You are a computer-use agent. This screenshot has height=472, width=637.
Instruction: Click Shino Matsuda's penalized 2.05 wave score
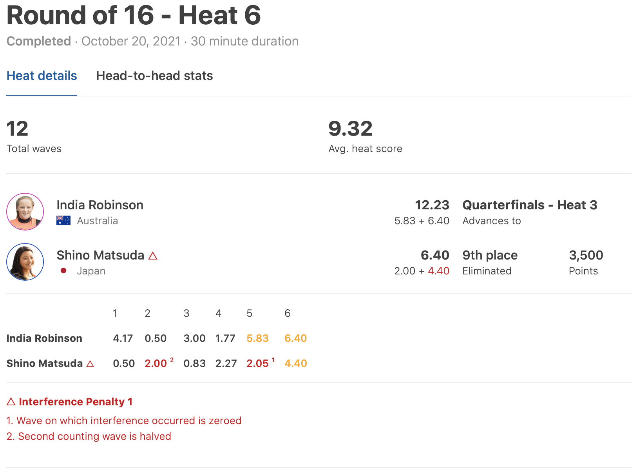[257, 363]
